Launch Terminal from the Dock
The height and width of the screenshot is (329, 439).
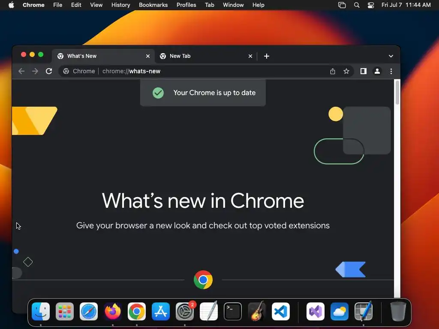point(233,311)
